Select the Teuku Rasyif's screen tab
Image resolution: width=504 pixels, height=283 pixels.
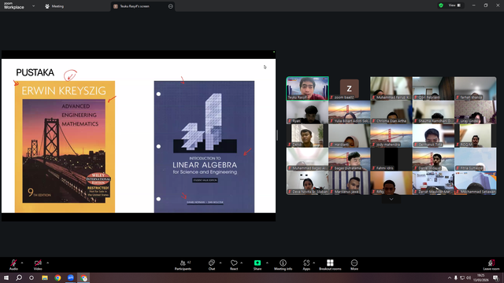tap(143, 6)
